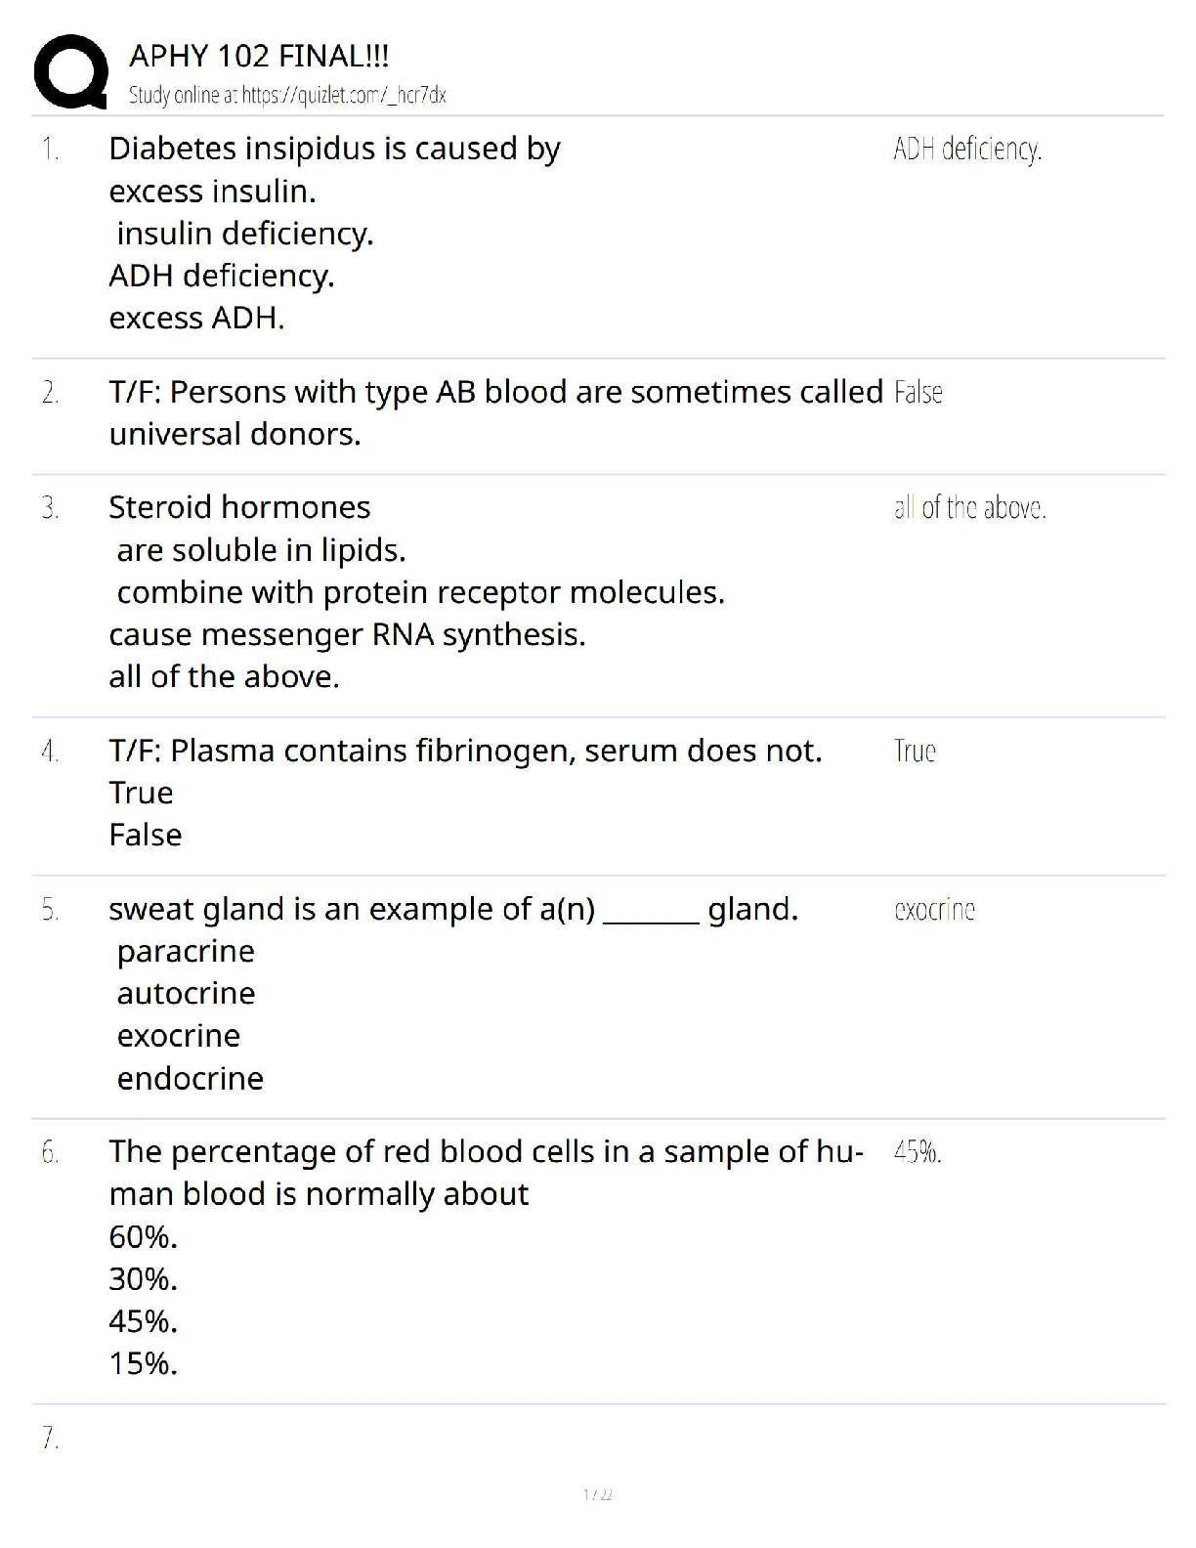Click the APHY 102 FINAL title
Viewport: 1196px width, 1548px height.
tap(259, 57)
